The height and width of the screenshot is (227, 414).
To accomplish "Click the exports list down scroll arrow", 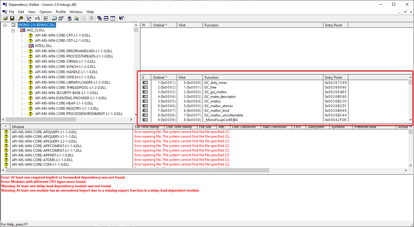I will (411, 120).
